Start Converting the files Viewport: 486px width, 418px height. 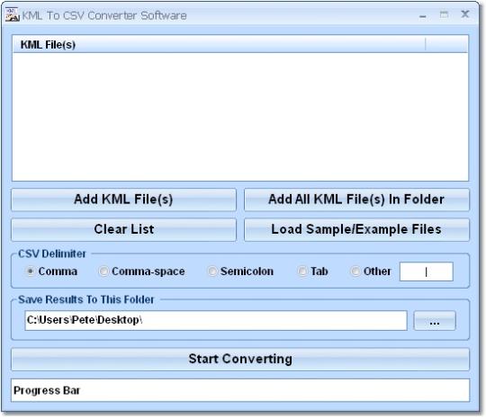tap(240, 360)
